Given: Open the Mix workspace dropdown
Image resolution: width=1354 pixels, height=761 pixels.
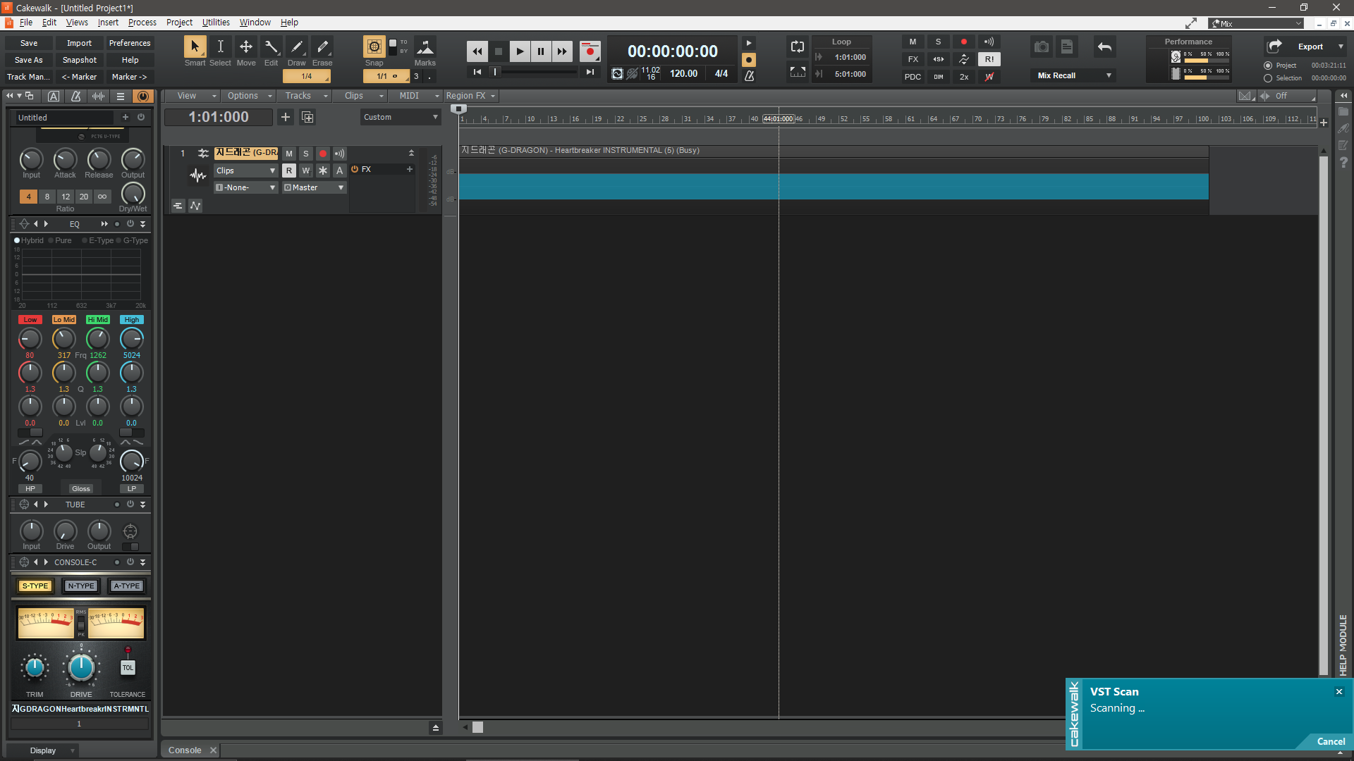Looking at the screenshot, I should coord(1256,23).
